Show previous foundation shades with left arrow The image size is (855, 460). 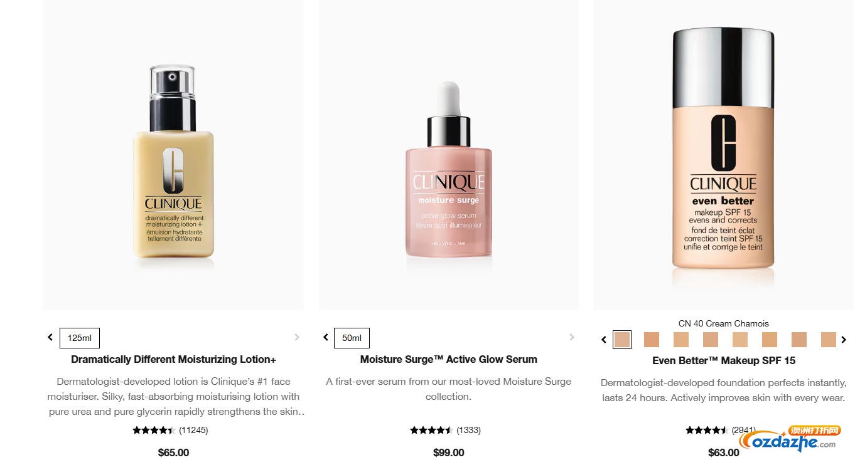coord(604,340)
